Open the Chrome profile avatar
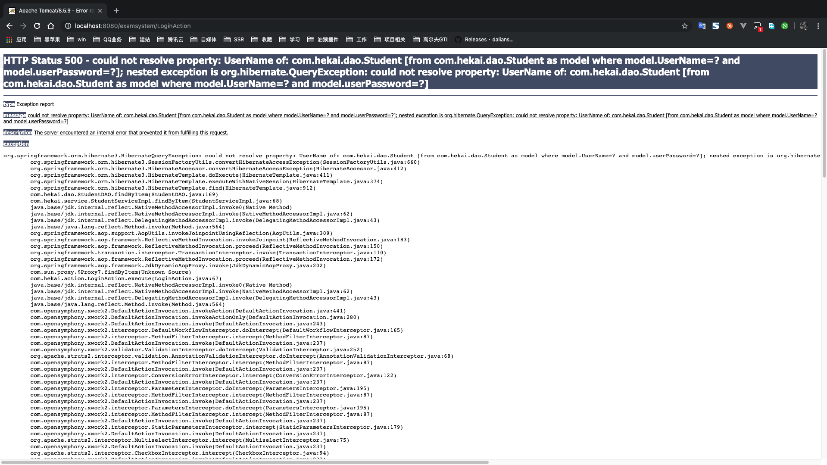 click(x=803, y=26)
